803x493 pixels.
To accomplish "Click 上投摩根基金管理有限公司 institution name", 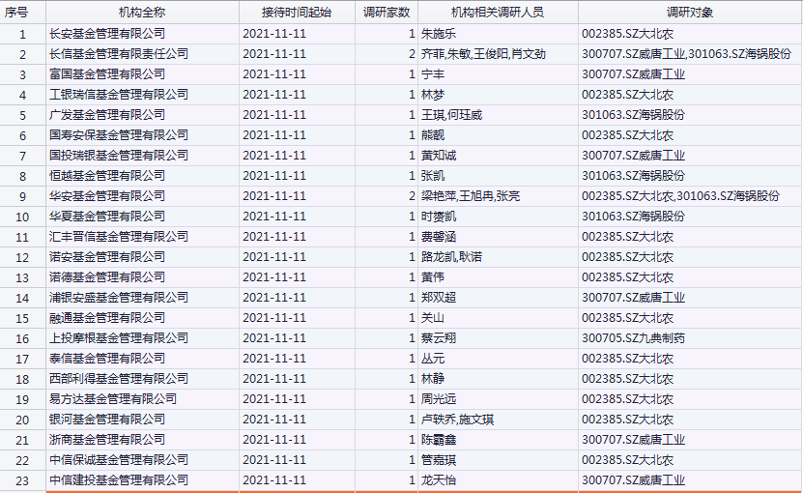I will point(112,338).
